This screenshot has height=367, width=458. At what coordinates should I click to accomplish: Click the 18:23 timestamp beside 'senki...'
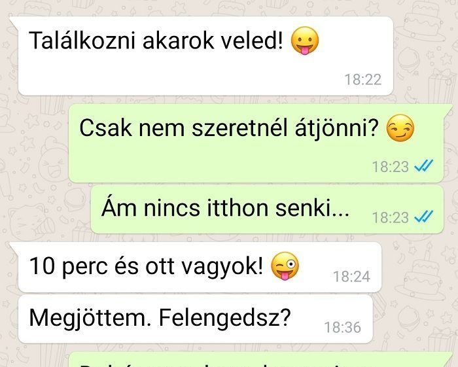tap(390, 217)
